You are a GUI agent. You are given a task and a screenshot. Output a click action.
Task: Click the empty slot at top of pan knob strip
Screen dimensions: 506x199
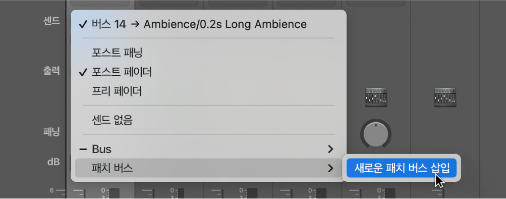376,3
